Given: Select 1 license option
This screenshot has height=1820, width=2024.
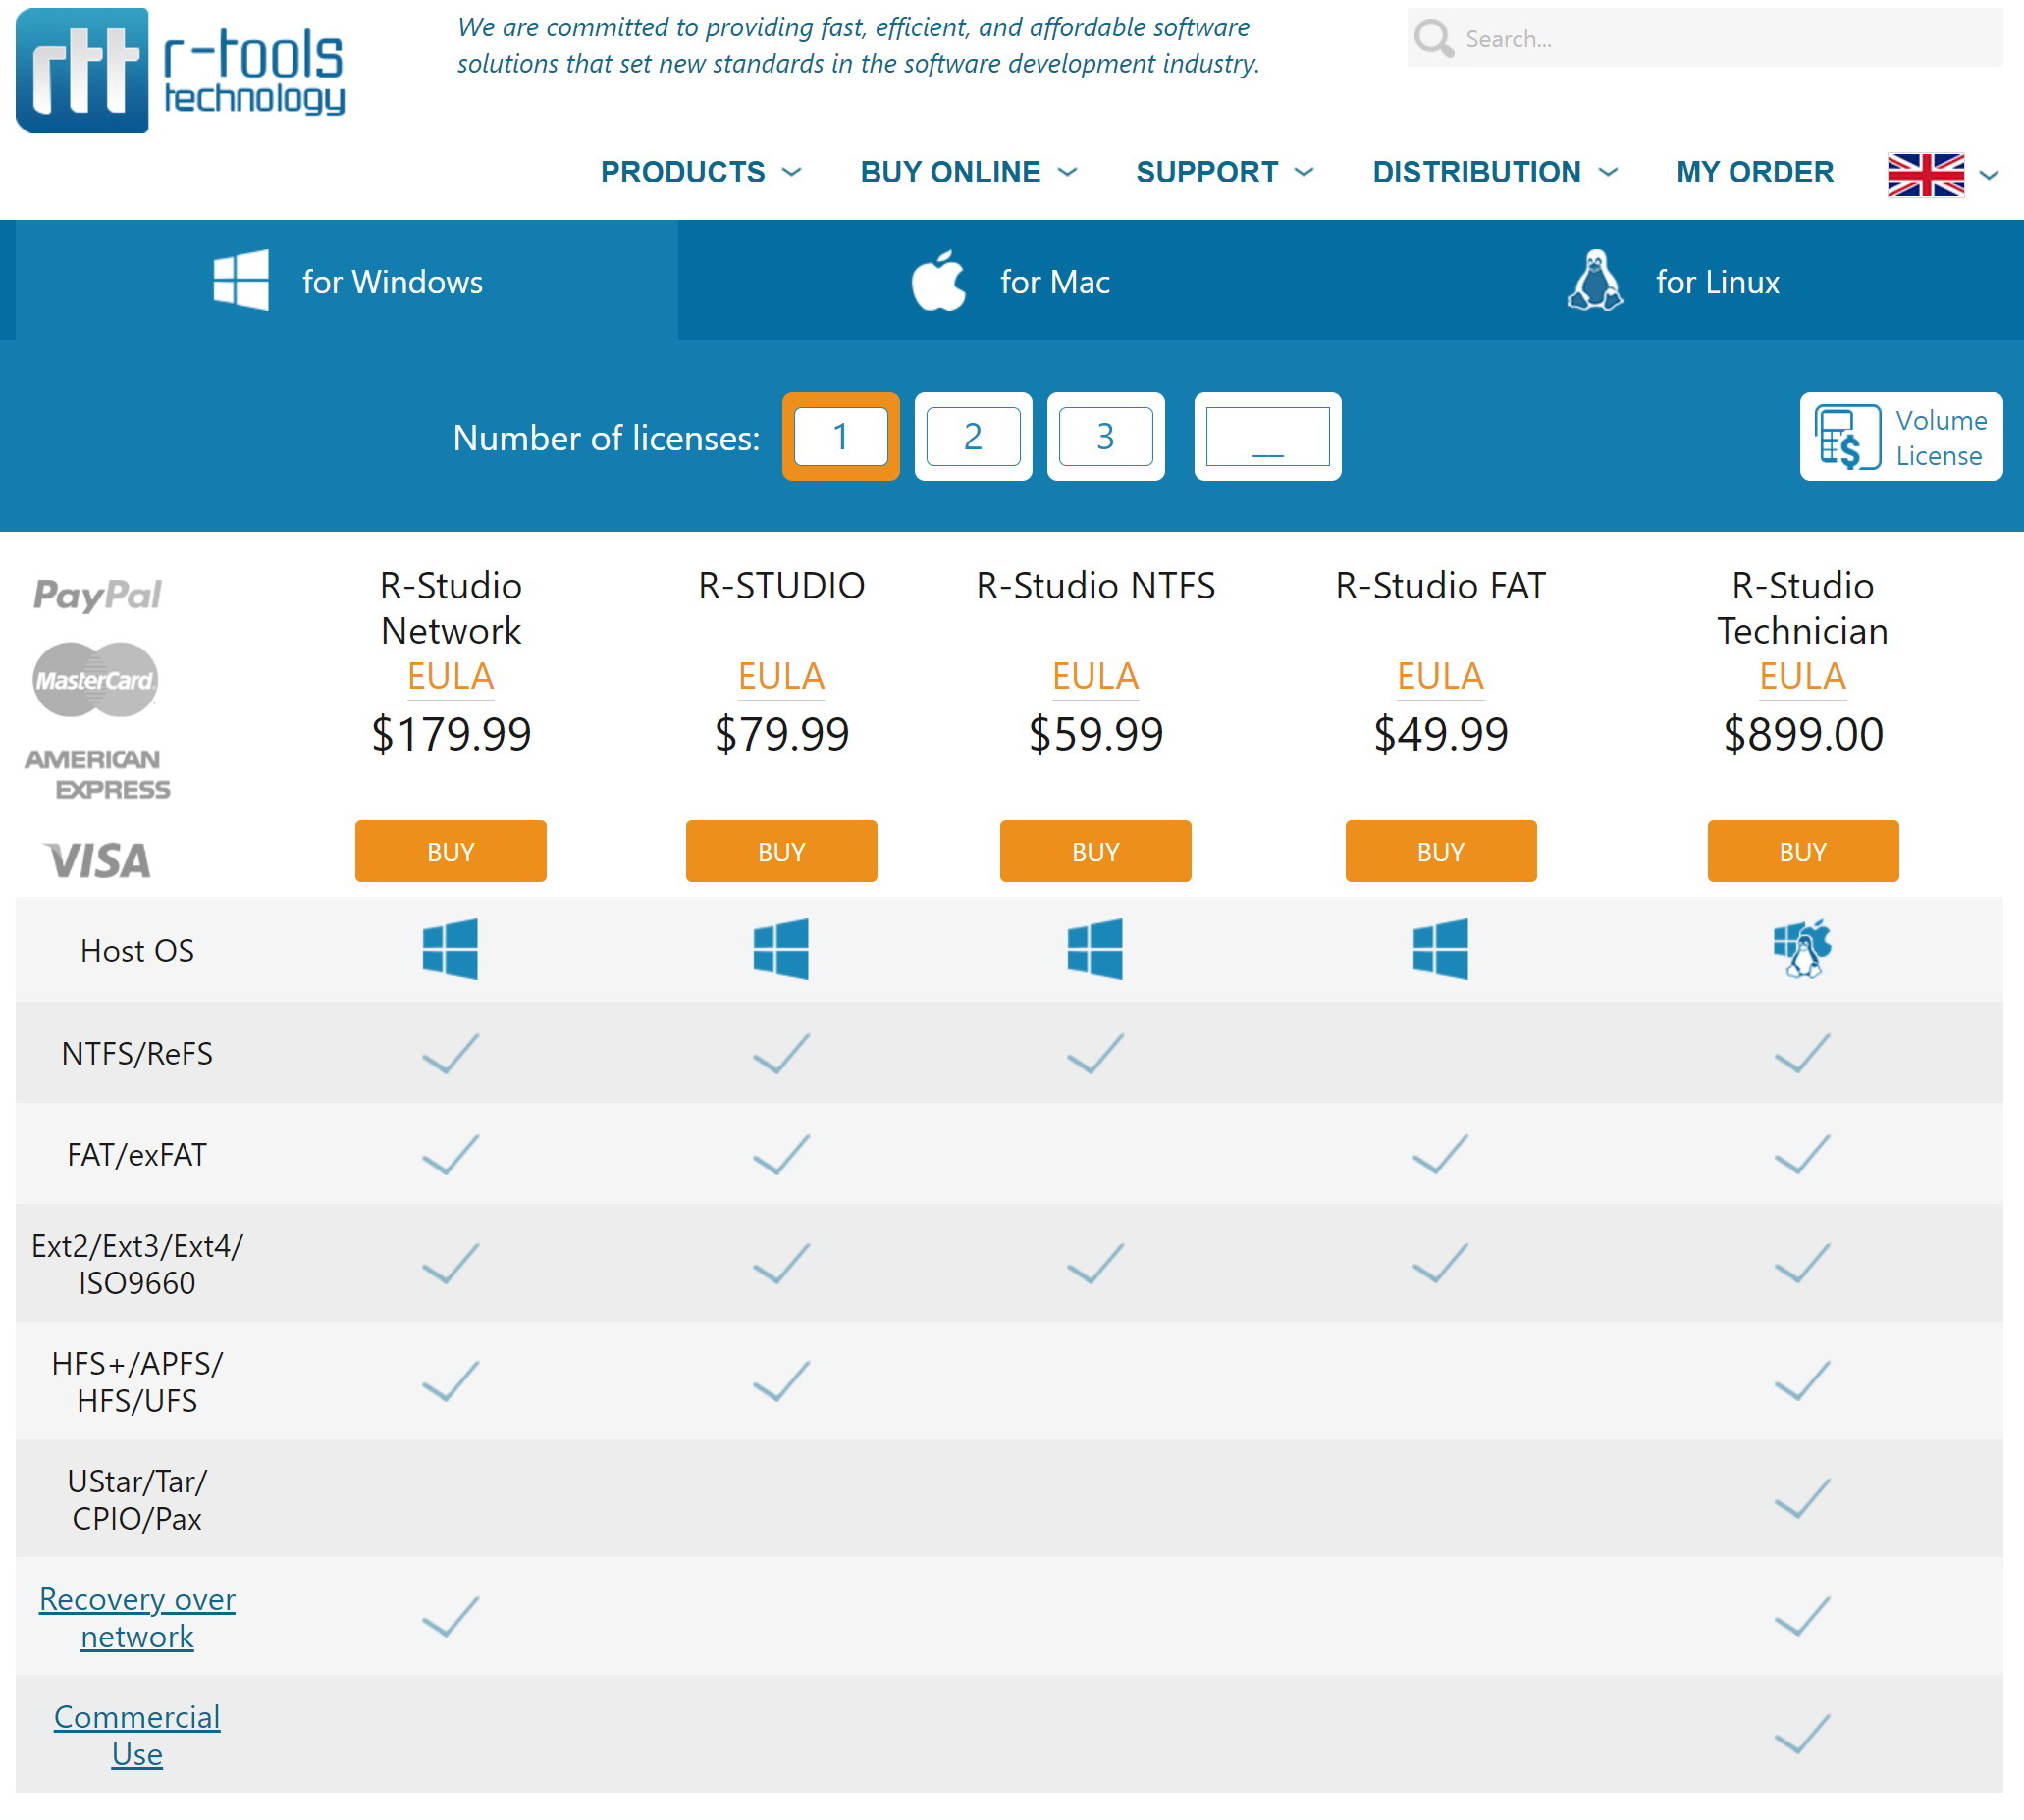Looking at the screenshot, I should coord(840,437).
